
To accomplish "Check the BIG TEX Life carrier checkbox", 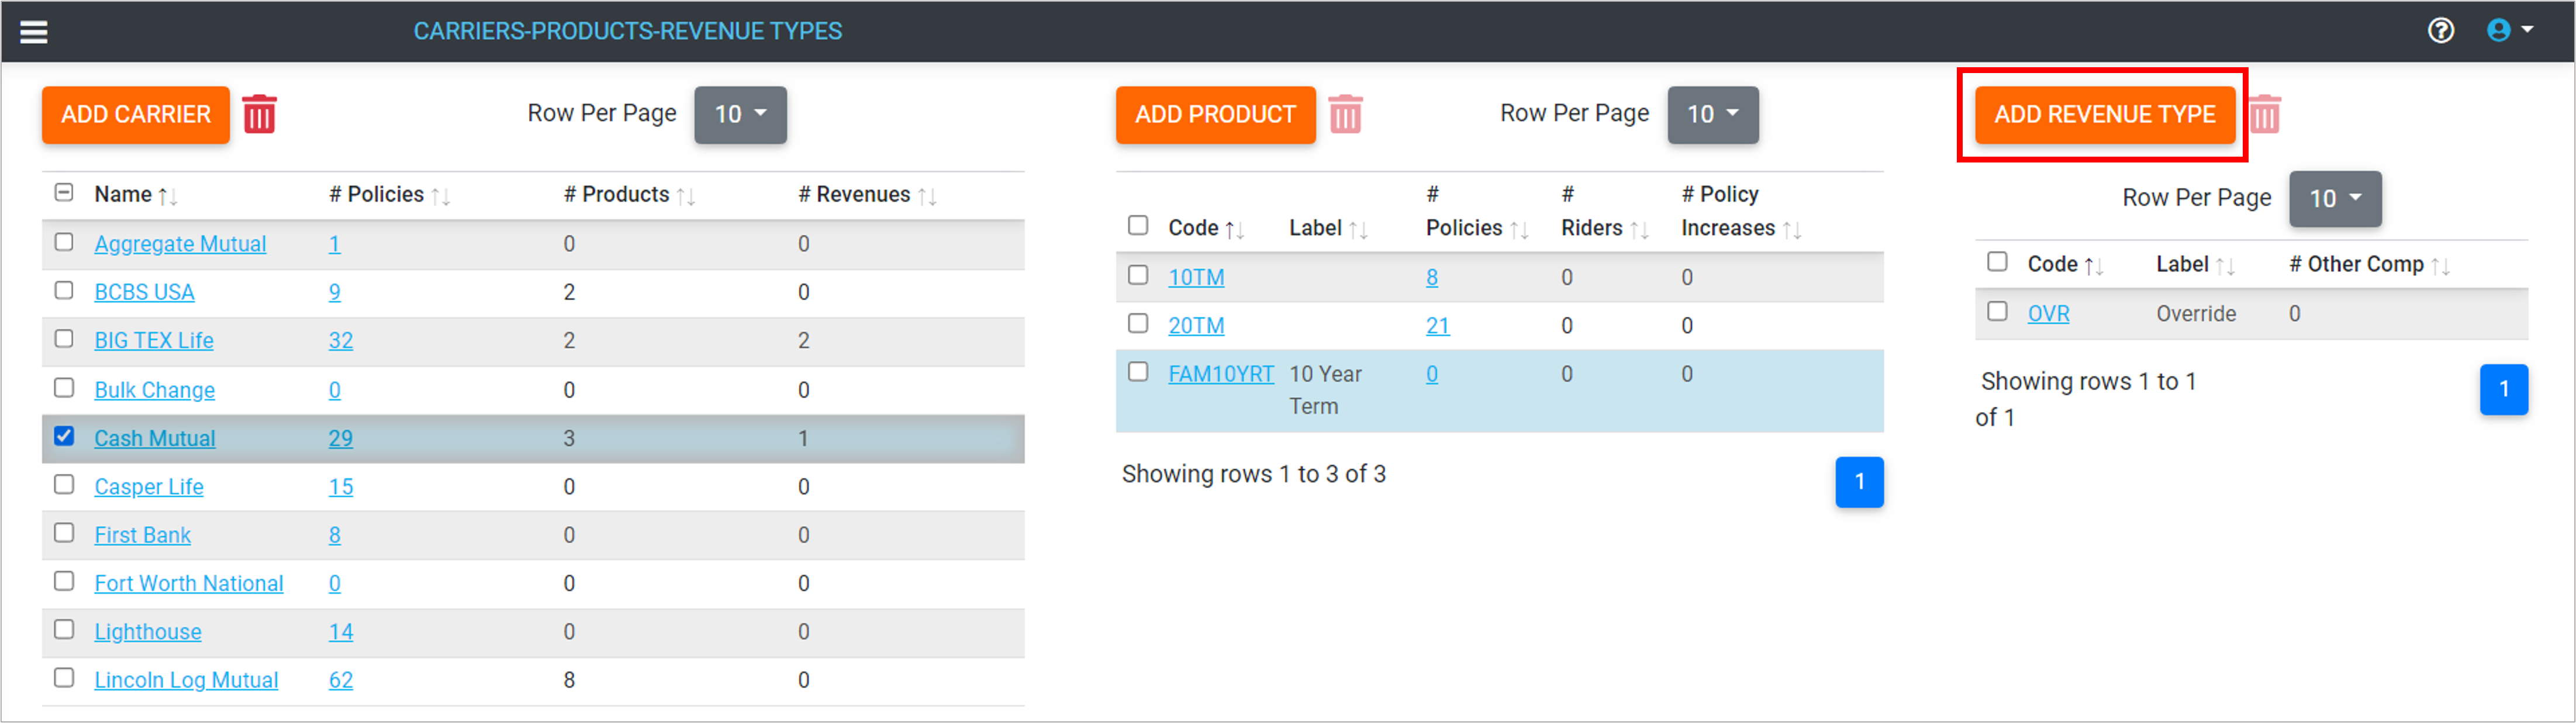I will (64, 339).
